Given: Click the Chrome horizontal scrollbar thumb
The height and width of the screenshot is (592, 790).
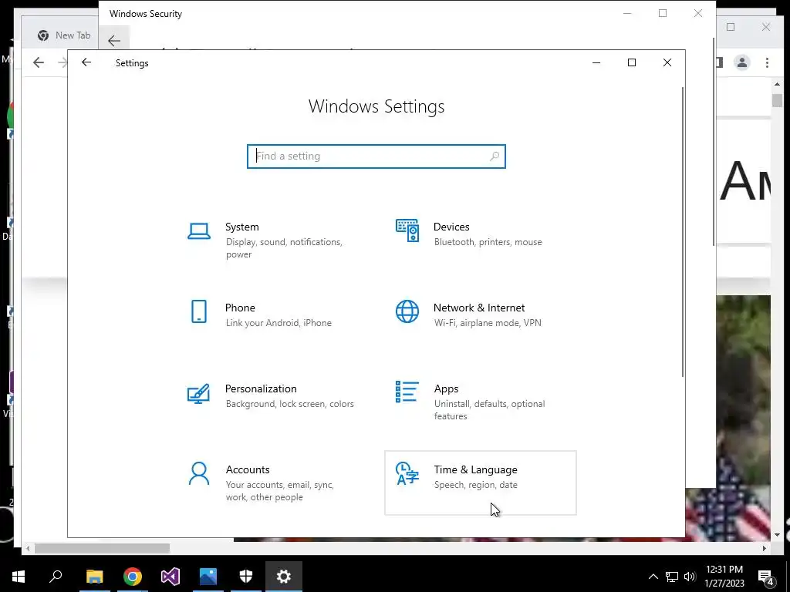Looking at the screenshot, I should pyautogui.click(x=103, y=548).
